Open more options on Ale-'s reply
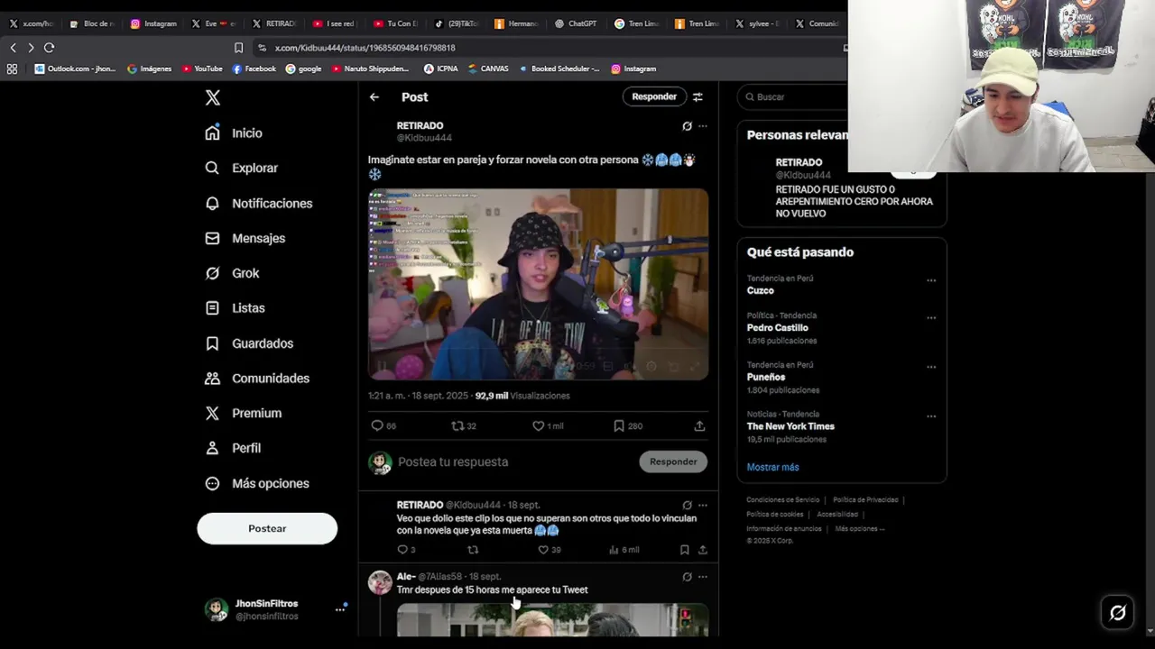 click(703, 577)
